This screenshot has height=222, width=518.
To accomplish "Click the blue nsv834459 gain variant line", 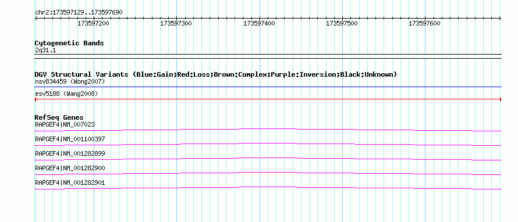I will 268,87.
